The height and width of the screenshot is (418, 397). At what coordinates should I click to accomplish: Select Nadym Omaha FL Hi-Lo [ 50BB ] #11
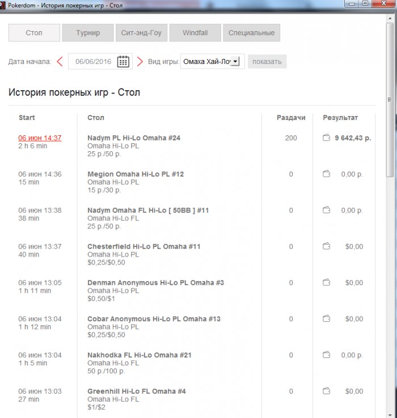click(148, 210)
